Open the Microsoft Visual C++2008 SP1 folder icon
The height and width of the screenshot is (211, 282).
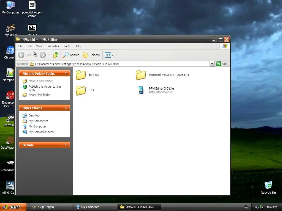[141, 75]
